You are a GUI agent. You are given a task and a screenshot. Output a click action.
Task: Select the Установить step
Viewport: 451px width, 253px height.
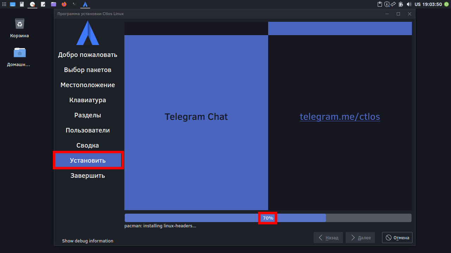[88, 161]
